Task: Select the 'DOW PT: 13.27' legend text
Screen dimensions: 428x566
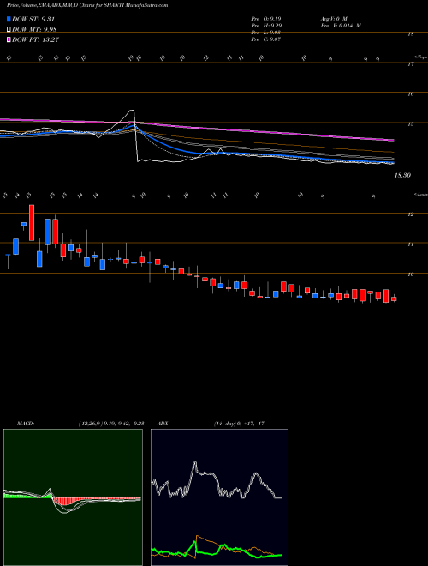Action: [x=36, y=39]
